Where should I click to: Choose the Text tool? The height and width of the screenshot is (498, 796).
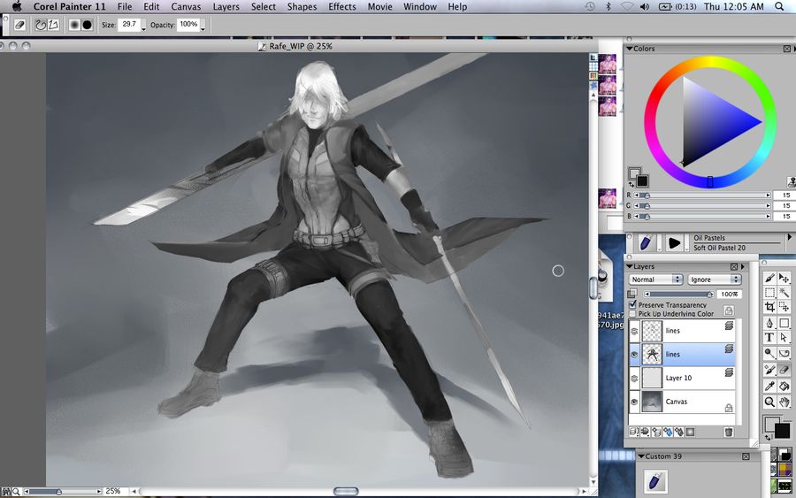[769, 337]
